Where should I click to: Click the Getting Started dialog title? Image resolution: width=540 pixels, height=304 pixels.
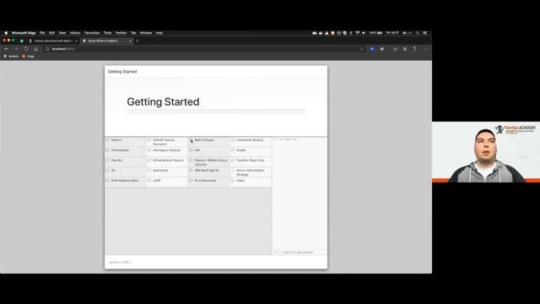click(x=122, y=72)
